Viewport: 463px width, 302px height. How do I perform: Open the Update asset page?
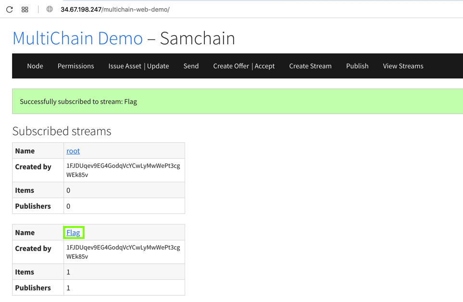[158, 66]
